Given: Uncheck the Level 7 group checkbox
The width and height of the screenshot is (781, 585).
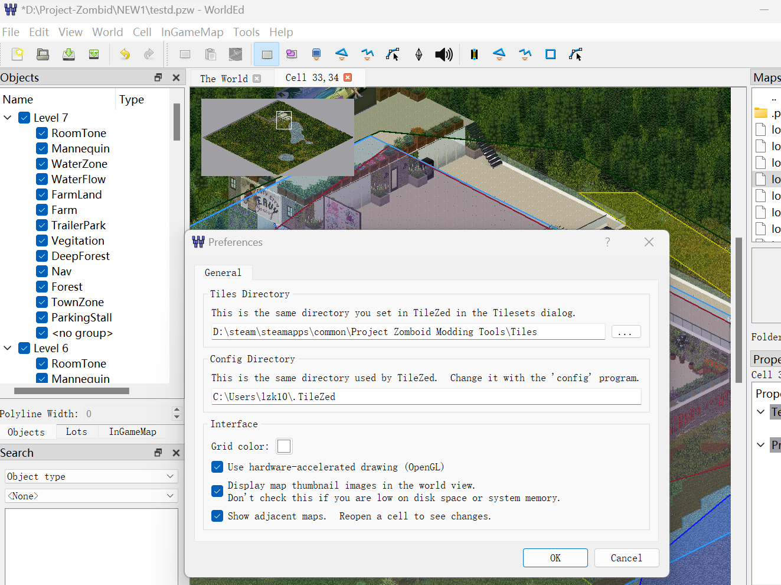Looking at the screenshot, I should click(24, 118).
